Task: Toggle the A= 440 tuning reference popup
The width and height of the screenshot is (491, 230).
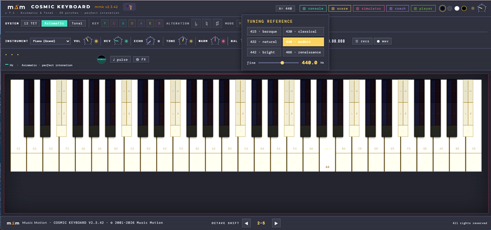Action: click(x=285, y=8)
